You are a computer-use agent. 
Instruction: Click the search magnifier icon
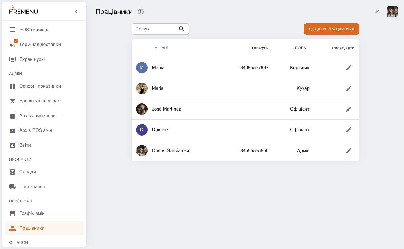182,29
